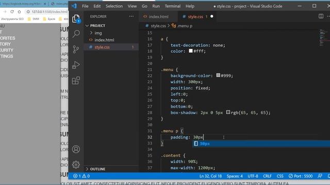Viewport: 330px width, 185px height.
Task: Click the unsaved dot on style.css tab
Action: coord(212,16)
